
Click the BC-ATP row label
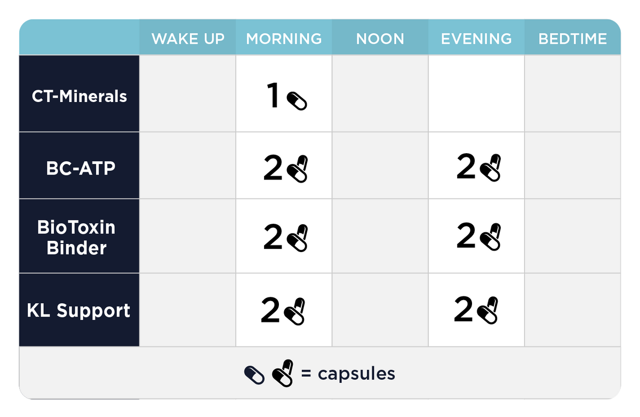coord(81,168)
